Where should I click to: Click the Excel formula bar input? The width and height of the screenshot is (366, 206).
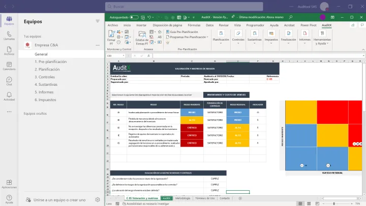tap(258, 56)
